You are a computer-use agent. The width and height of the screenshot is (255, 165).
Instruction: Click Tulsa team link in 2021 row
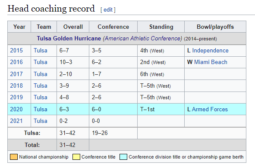click(x=41, y=121)
